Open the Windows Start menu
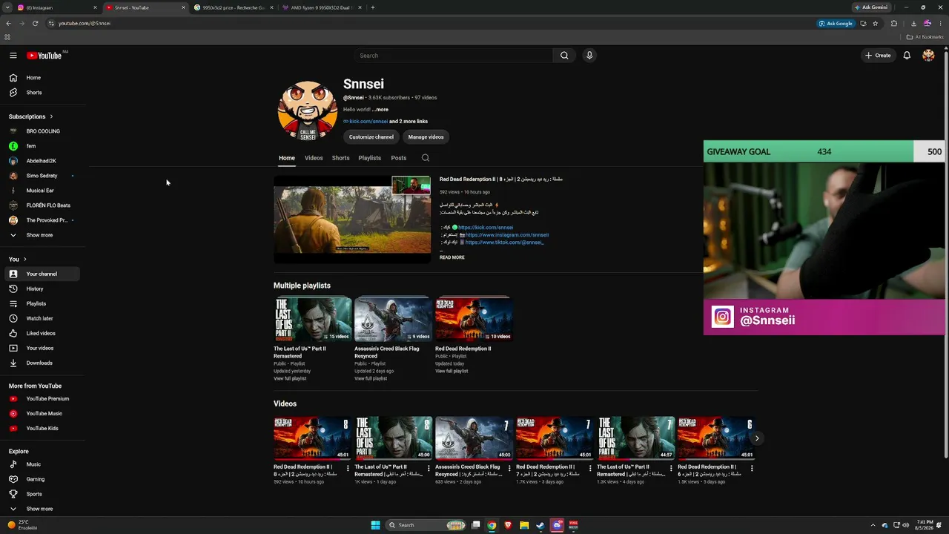The image size is (949, 534). [x=375, y=525]
